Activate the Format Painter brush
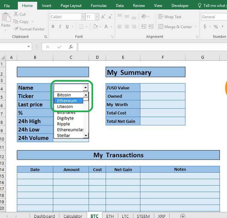This screenshot has width=227, height=218. click(16, 29)
